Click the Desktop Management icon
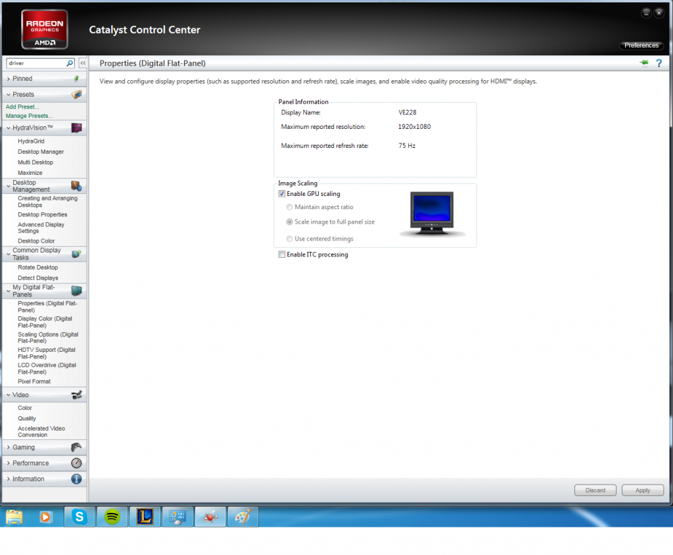Viewport: 673px width, 555px height. [76, 186]
